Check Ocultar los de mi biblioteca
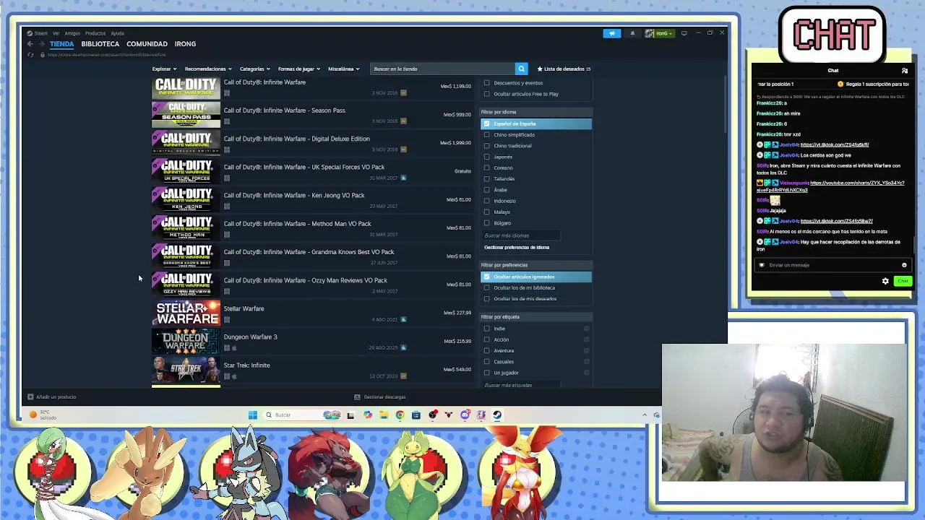 486,287
